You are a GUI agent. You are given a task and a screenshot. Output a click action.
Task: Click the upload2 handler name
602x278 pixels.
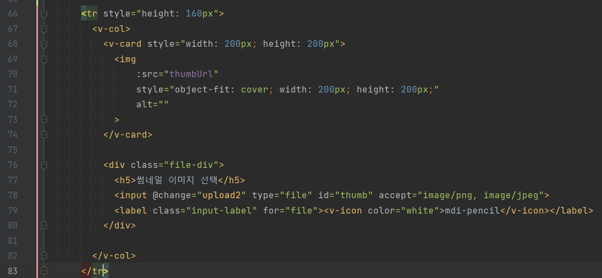pos(222,195)
